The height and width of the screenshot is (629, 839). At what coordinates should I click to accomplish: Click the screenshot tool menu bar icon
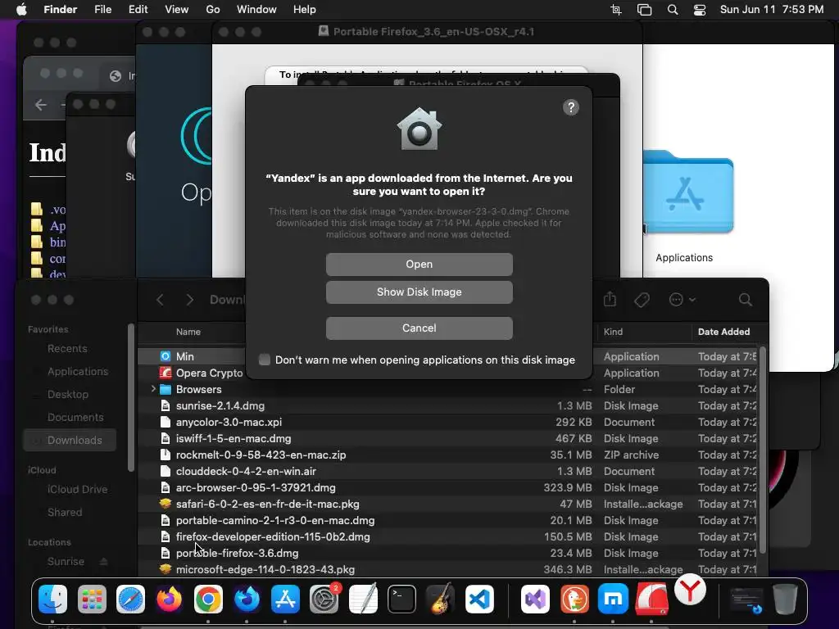tap(616, 10)
